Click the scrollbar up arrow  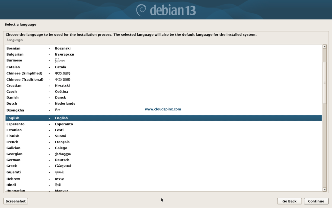(325, 46)
